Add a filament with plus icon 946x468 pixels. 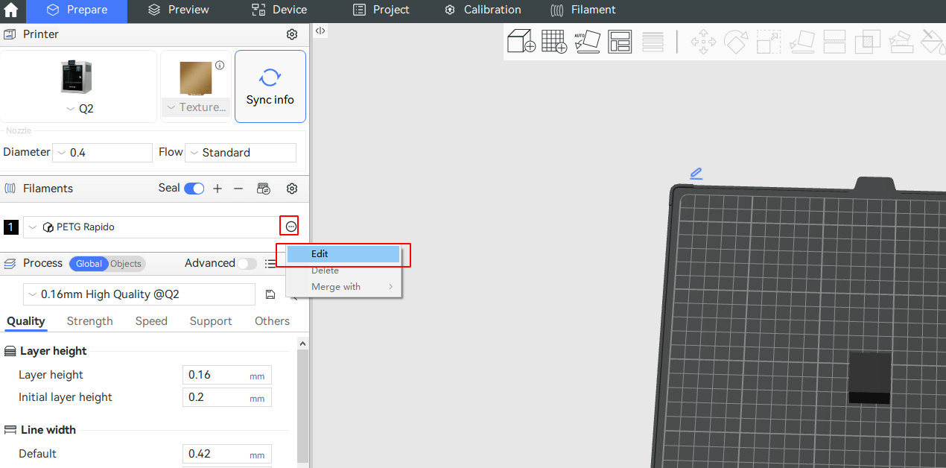pyautogui.click(x=218, y=189)
